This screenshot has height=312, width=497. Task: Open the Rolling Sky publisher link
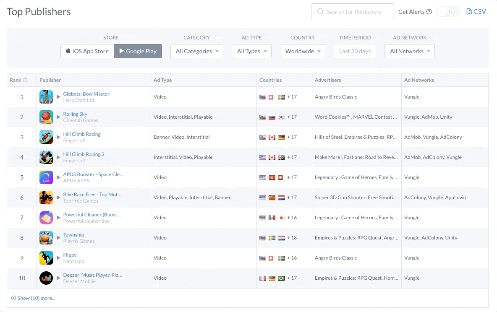75,114
